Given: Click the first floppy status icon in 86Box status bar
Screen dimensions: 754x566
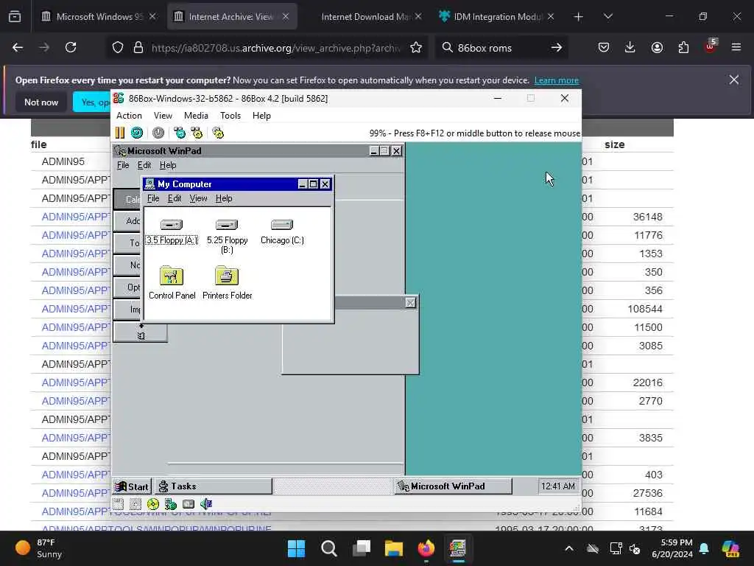Looking at the screenshot, I should click(119, 504).
